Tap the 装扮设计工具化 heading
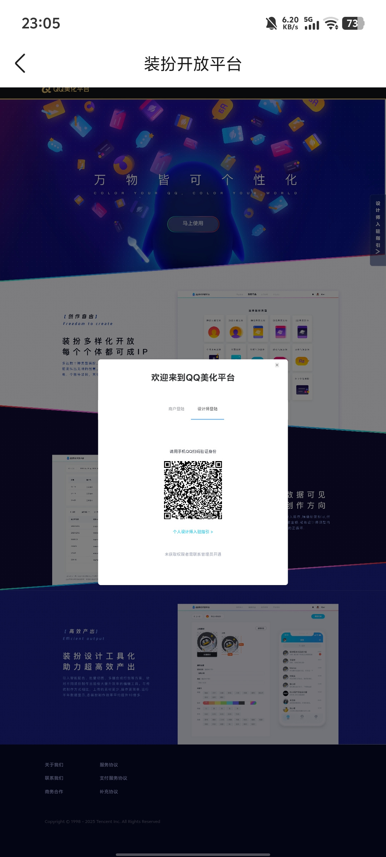386x857 pixels. (x=99, y=656)
